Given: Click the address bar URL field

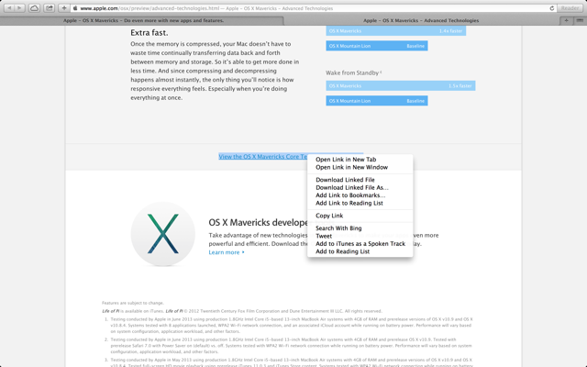Looking at the screenshot, I should click(x=313, y=8).
